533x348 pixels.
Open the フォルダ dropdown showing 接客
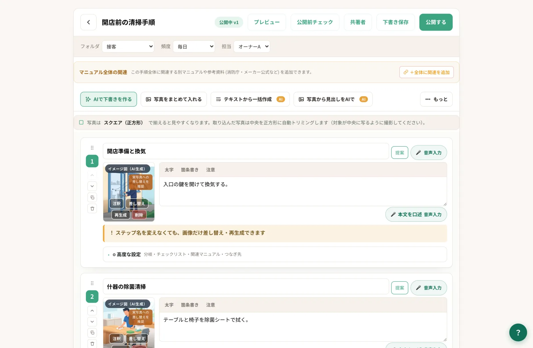click(128, 47)
